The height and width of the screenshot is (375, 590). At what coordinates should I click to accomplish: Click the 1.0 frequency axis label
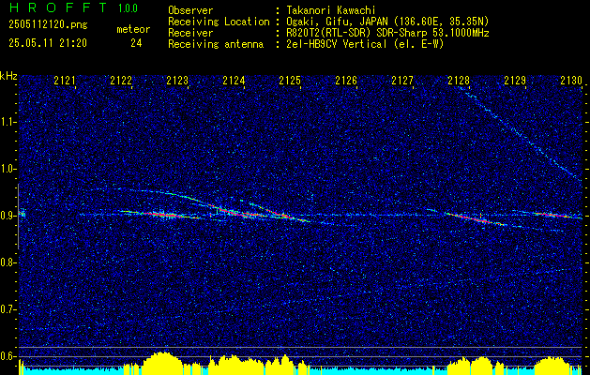click(x=8, y=169)
